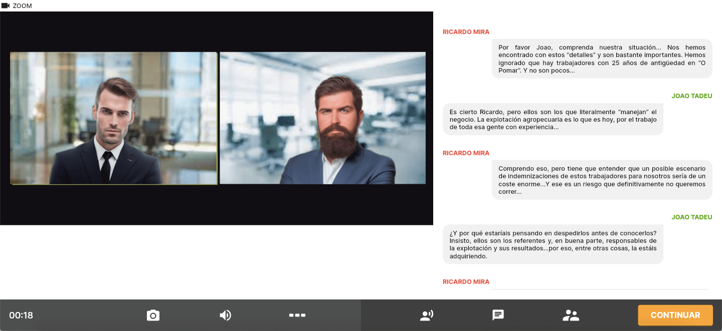Click the last Ricardo Mira label below 'adquiriendo'

466,282
